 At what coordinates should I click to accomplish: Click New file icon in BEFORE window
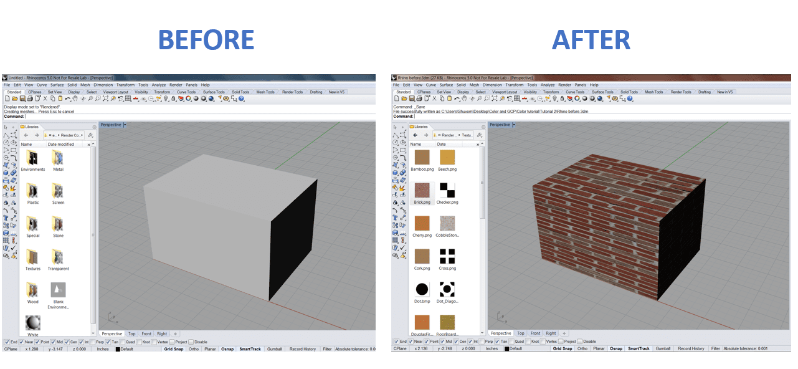coord(7,98)
